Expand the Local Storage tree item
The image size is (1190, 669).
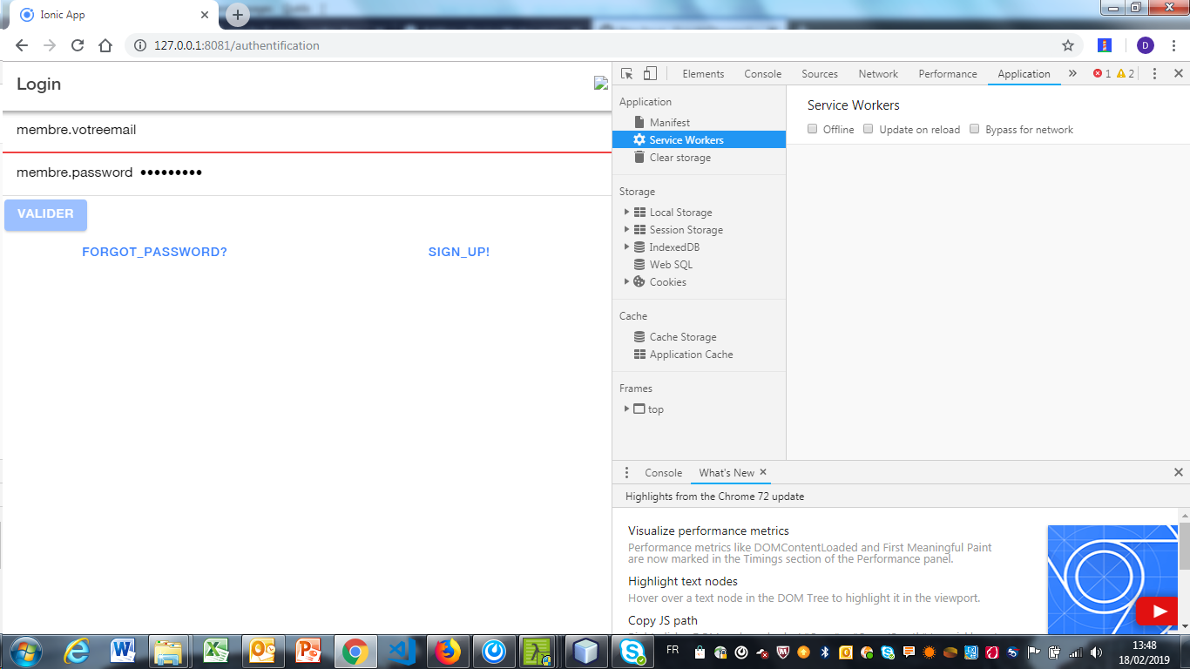[x=626, y=212]
